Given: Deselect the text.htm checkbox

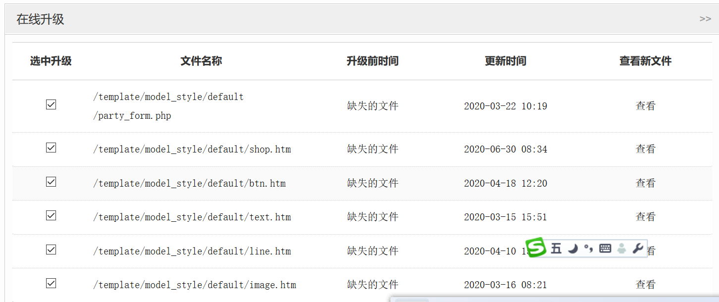Looking at the screenshot, I should pyautogui.click(x=51, y=216).
